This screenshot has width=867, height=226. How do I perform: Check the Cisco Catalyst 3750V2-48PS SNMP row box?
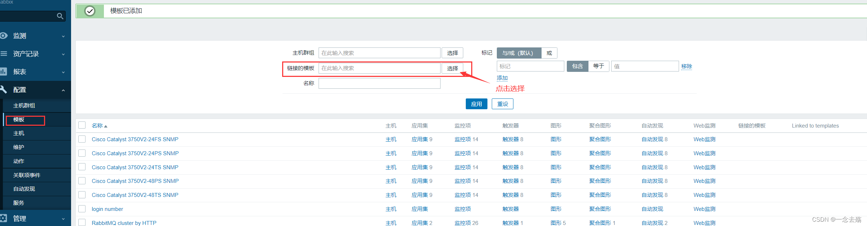coord(82,181)
